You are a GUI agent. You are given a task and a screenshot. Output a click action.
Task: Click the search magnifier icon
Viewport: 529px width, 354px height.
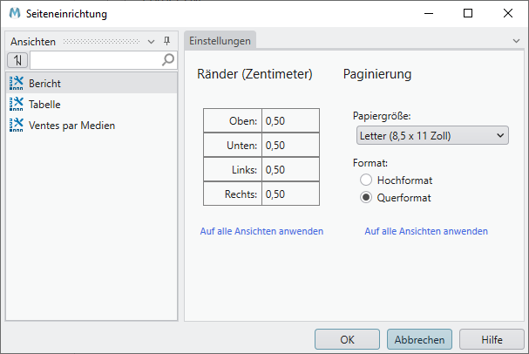[x=168, y=60]
